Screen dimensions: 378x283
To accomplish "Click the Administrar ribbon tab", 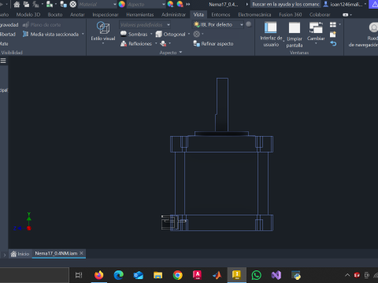I will click(173, 15).
